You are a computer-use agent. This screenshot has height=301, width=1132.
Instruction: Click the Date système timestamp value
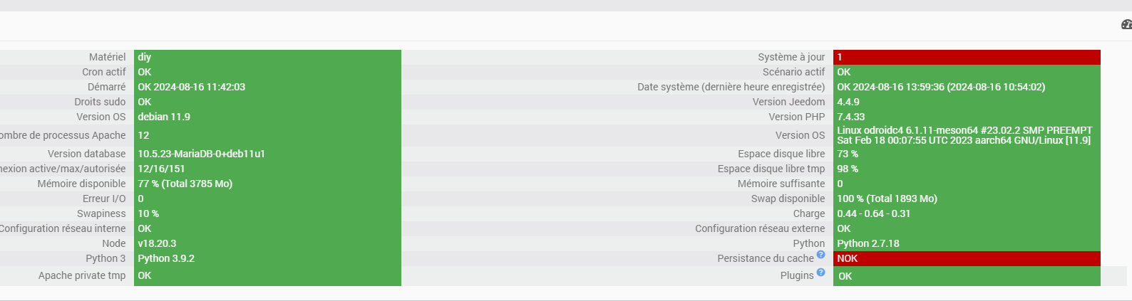point(941,87)
